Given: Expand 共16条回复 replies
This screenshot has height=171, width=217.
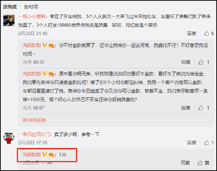Looking at the screenshot, I should [34, 120].
